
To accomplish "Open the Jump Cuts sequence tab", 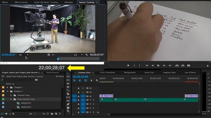I will 149,72.
